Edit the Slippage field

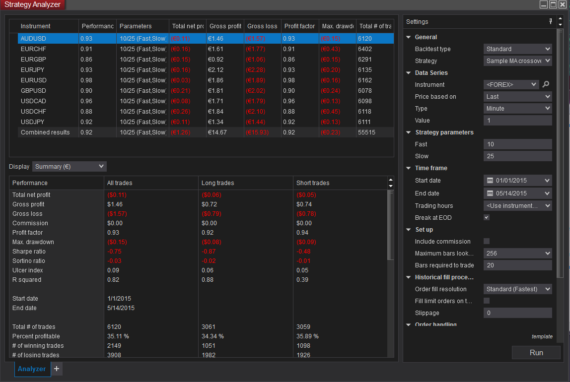(x=518, y=313)
